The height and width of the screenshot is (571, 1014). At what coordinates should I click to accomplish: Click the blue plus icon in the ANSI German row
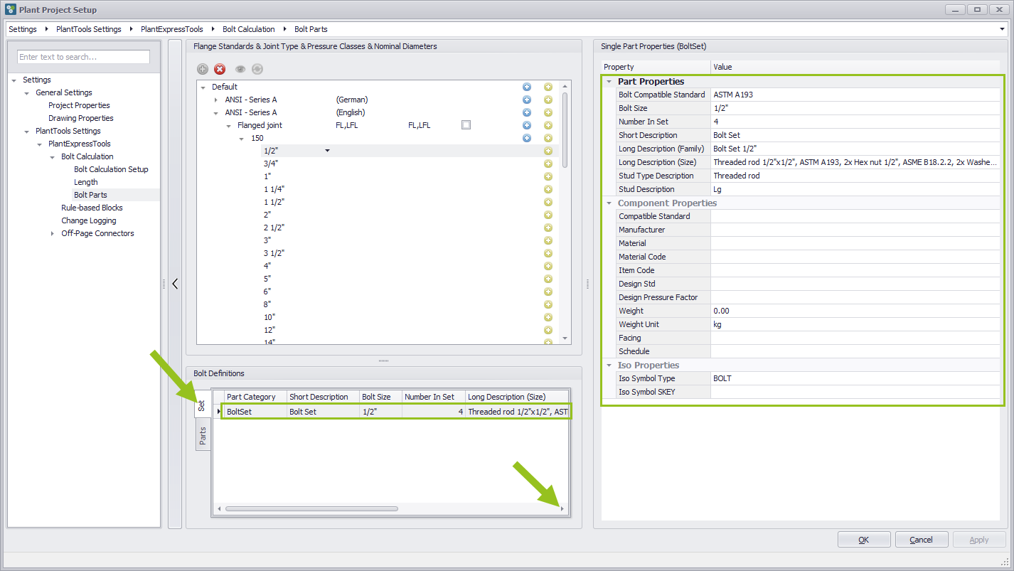527,100
